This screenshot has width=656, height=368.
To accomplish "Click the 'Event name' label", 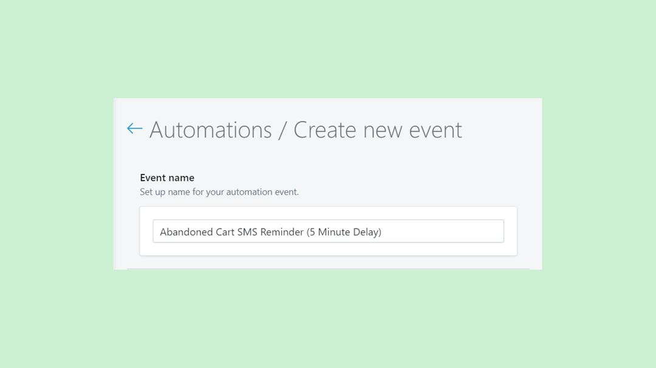I will coord(167,178).
